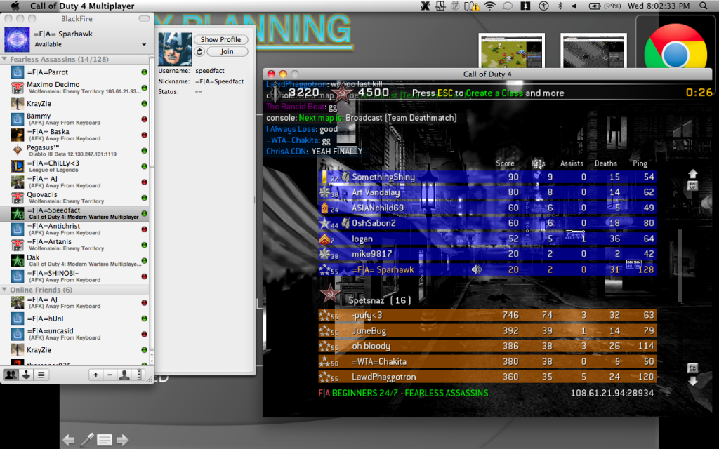Select =F|A=hUnI under Online Friends
Viewport: 719px width, 449px height.
pos(74,319)
